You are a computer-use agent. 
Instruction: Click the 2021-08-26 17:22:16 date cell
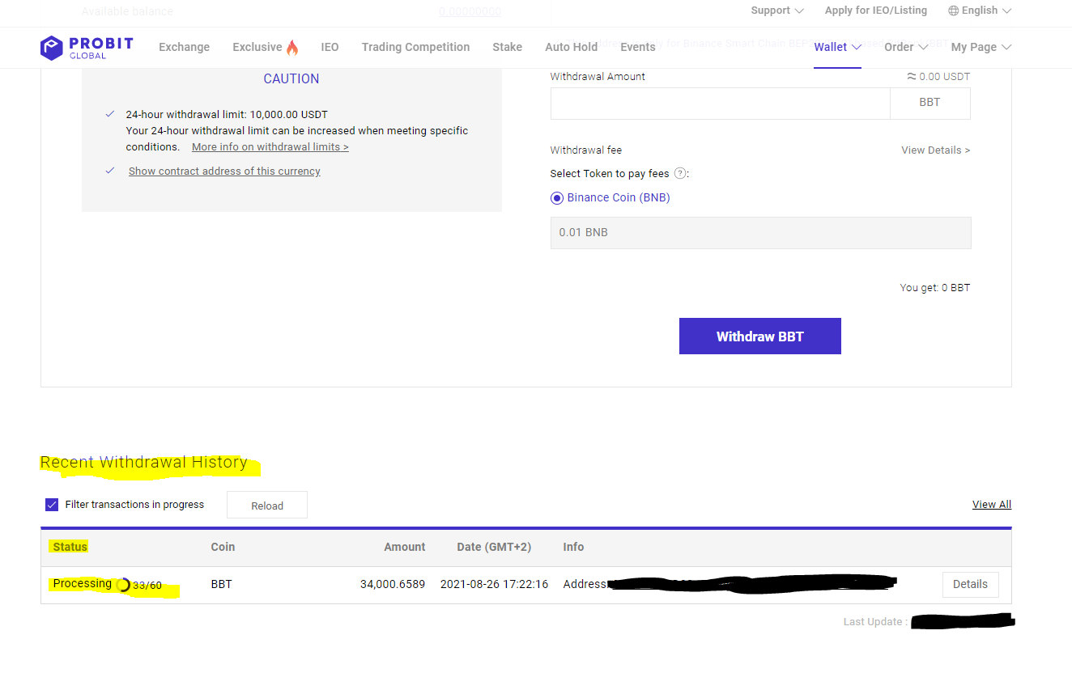494,584
